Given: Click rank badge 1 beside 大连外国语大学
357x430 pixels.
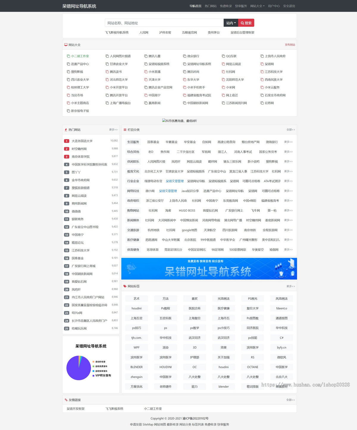Looking at the screenshot, I should point(67,141).
